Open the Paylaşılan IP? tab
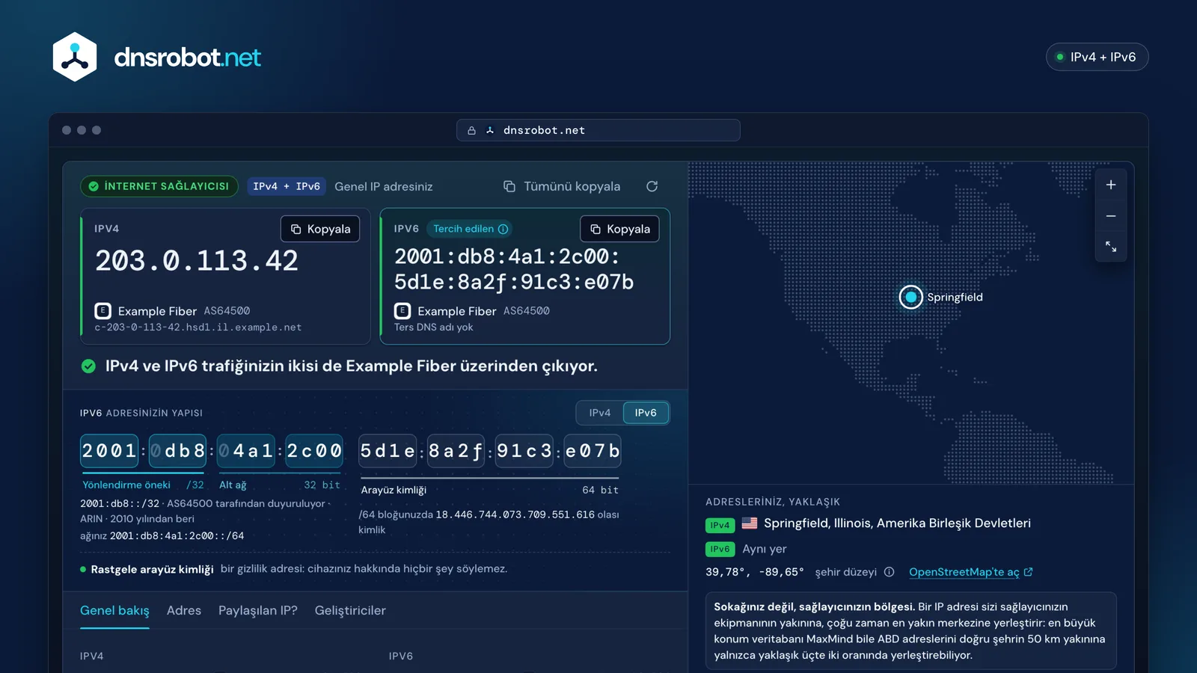Viewport: 1197px width, 673px height. pyautogui.click(x=258, y=610)
